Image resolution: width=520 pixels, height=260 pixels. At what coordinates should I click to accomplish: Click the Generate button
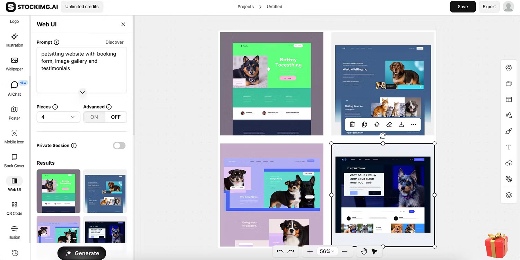tap(81, 253)
